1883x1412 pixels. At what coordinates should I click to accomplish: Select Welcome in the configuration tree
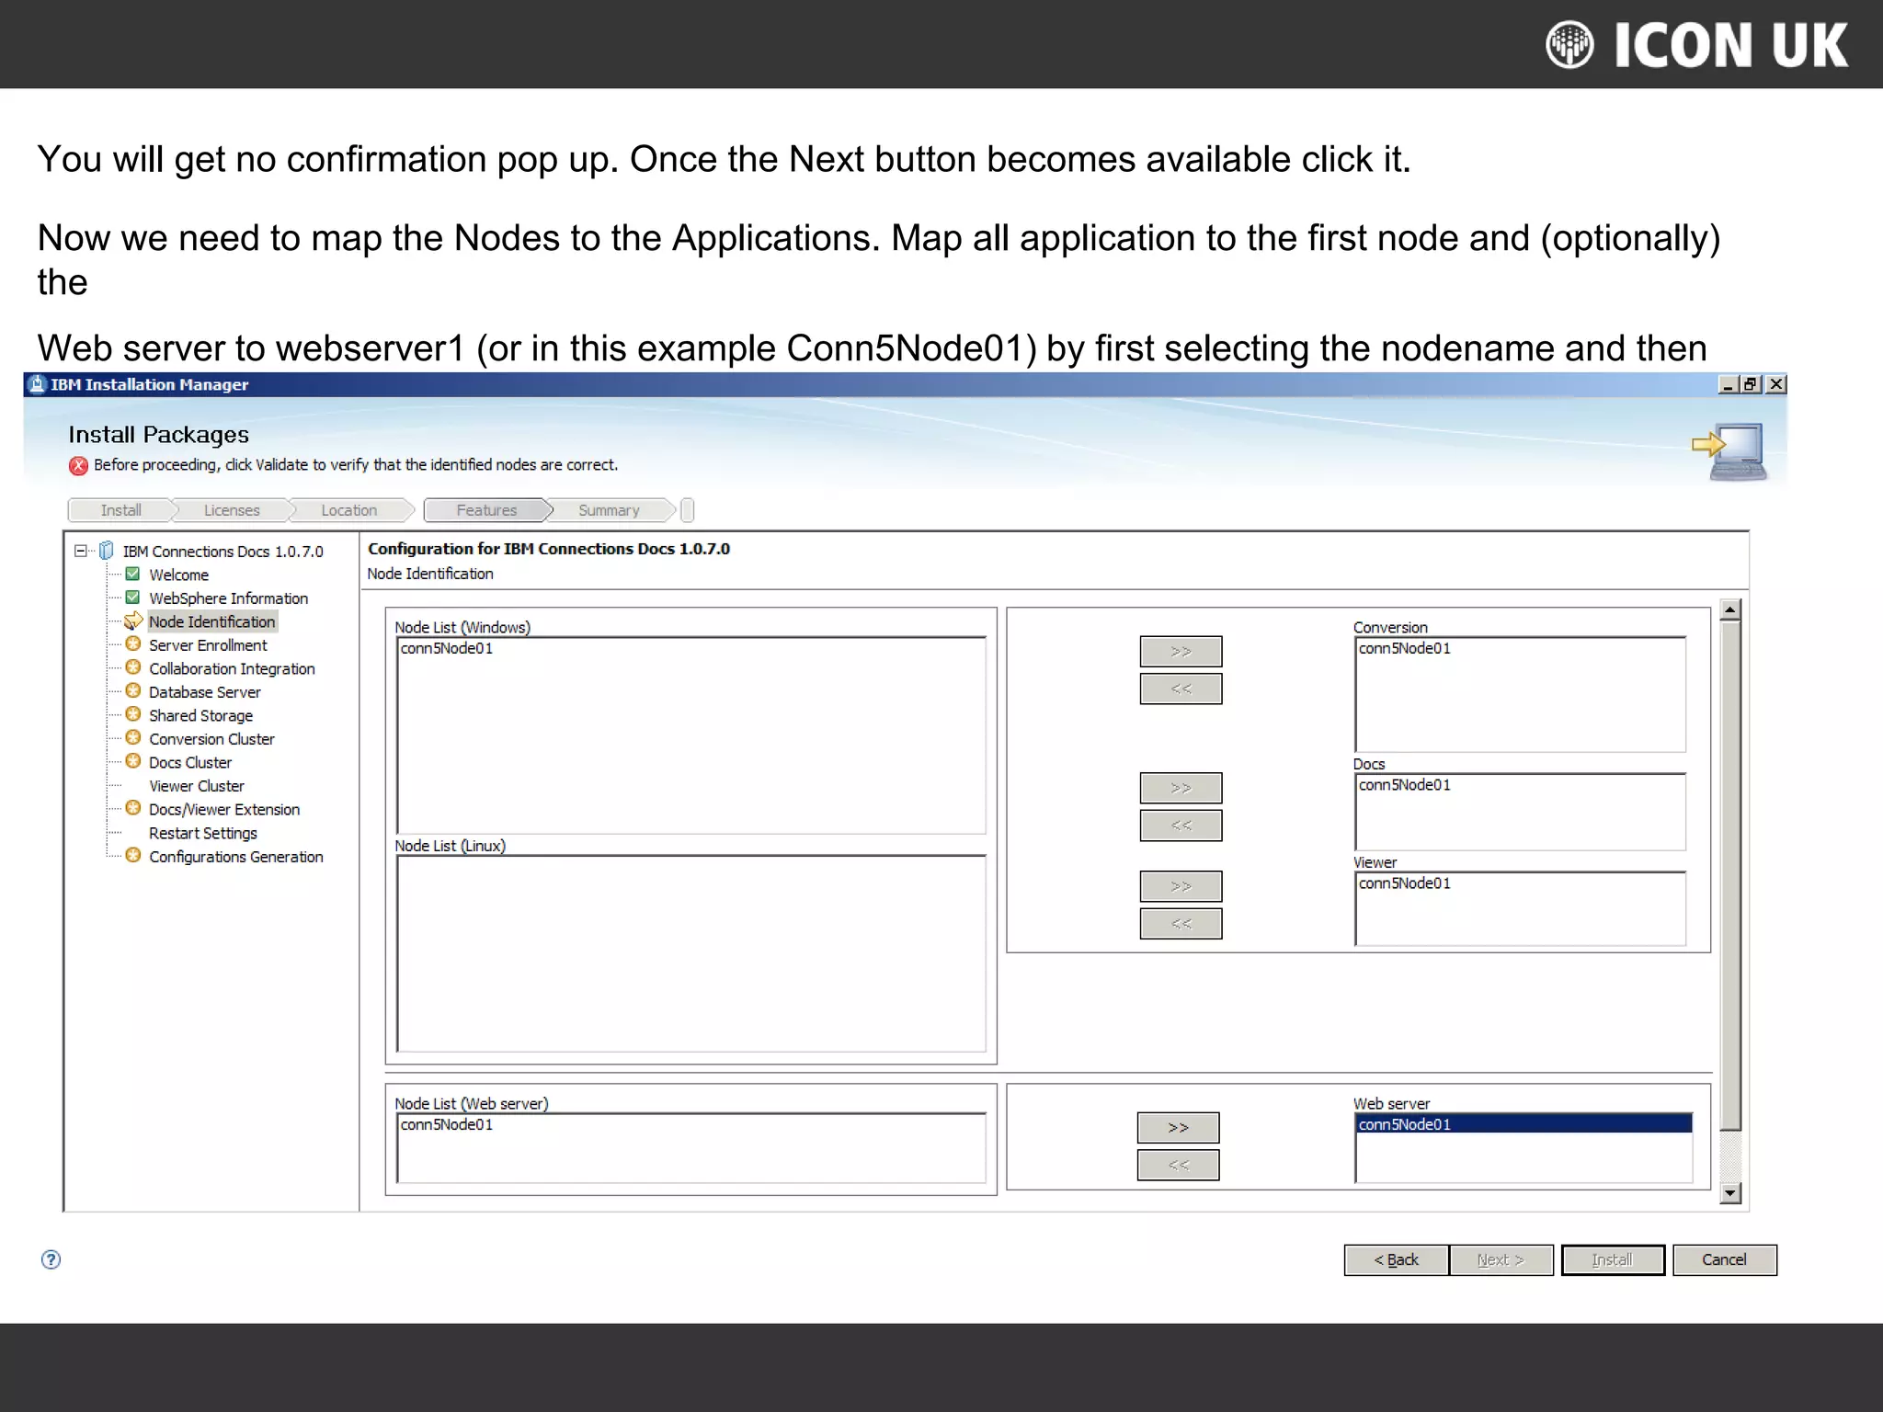(179, 575)
